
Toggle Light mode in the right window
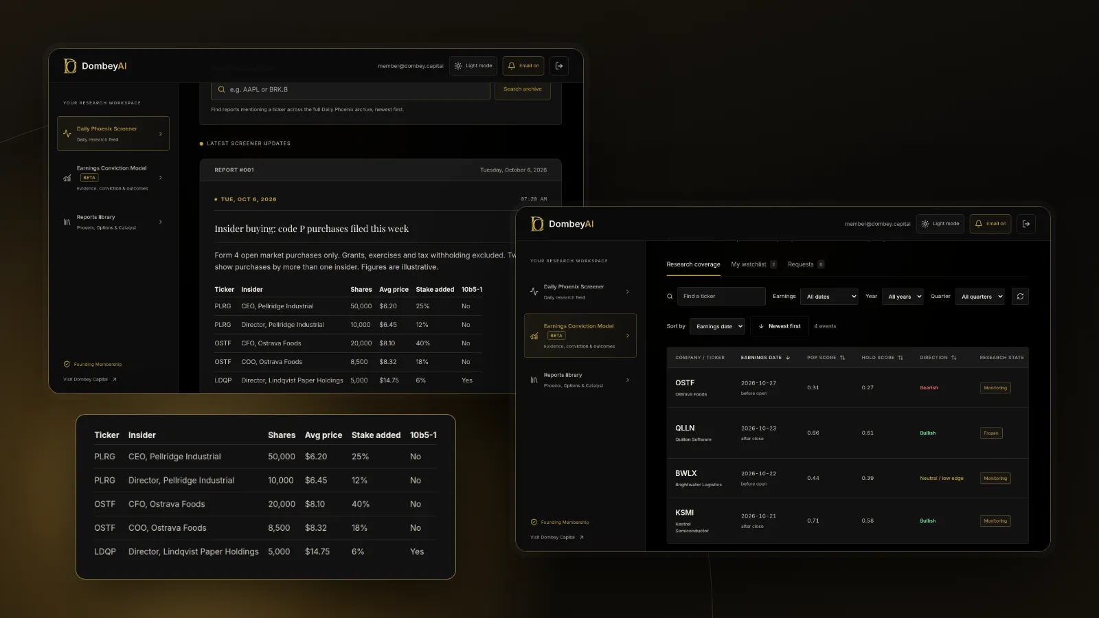pos(940,224)
